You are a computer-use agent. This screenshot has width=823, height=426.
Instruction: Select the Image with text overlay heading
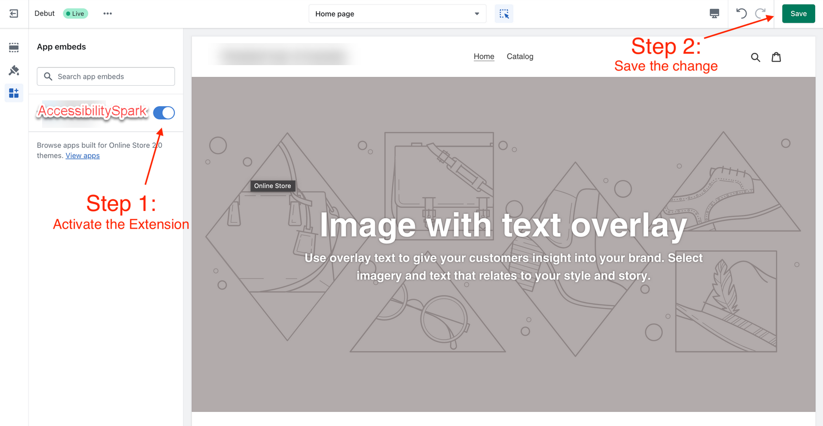click(503, 226)
